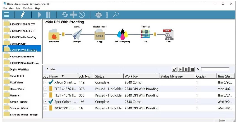Click the refresh arrows toolbar icon
Screen dimensions: 237x124
(65, 15)
